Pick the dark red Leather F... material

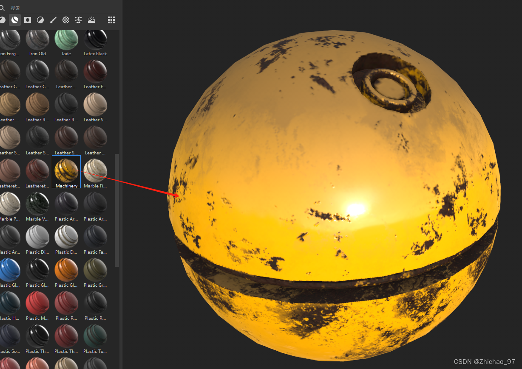95,75
